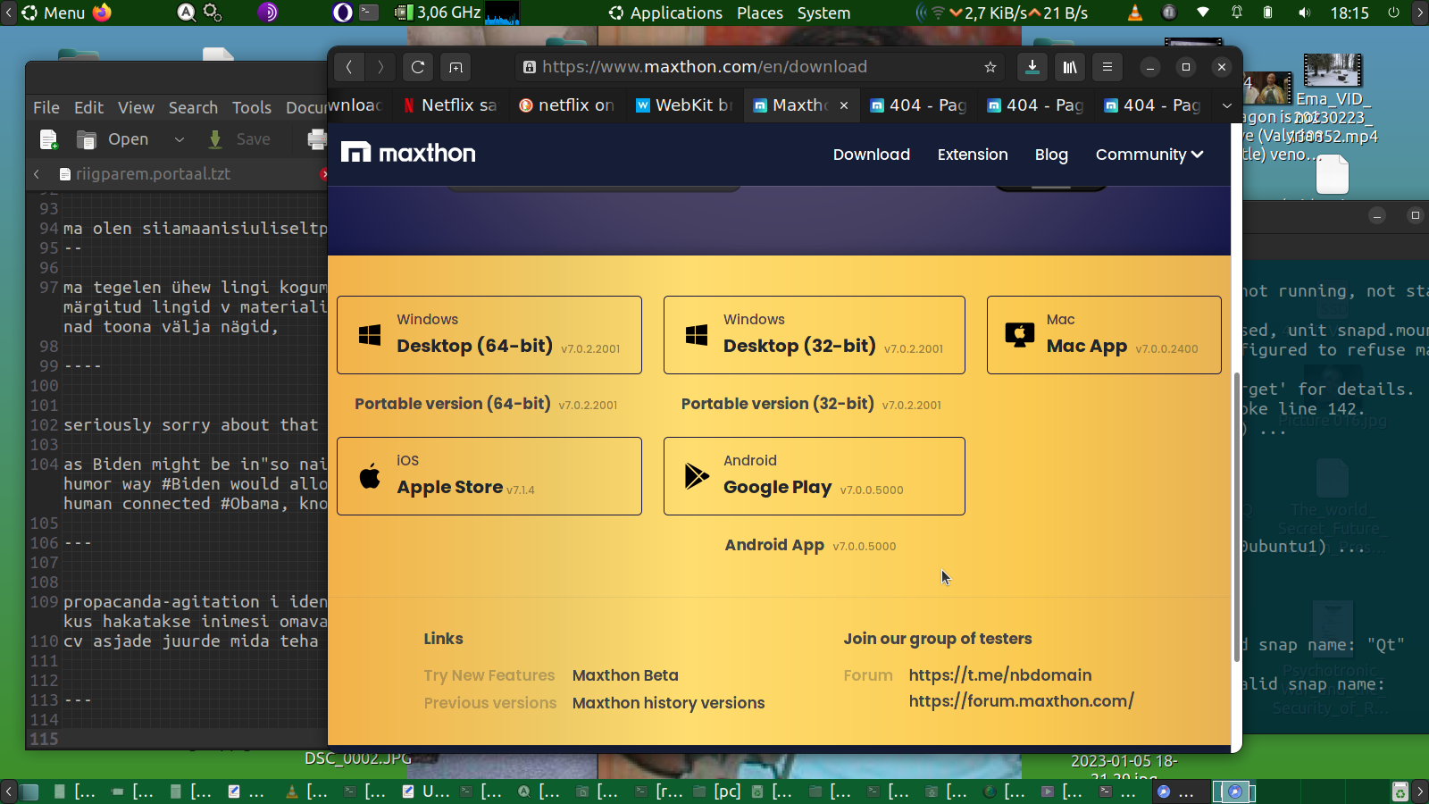Open the browser's downloads panel
This screenshot has height=804, width=1429.
click(x=1032, y=67)
